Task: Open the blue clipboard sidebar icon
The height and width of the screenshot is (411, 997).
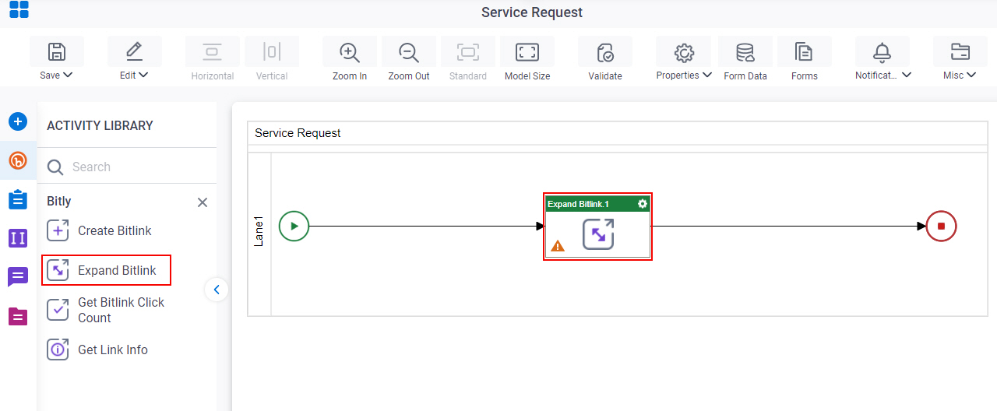Action: (18, 199)
